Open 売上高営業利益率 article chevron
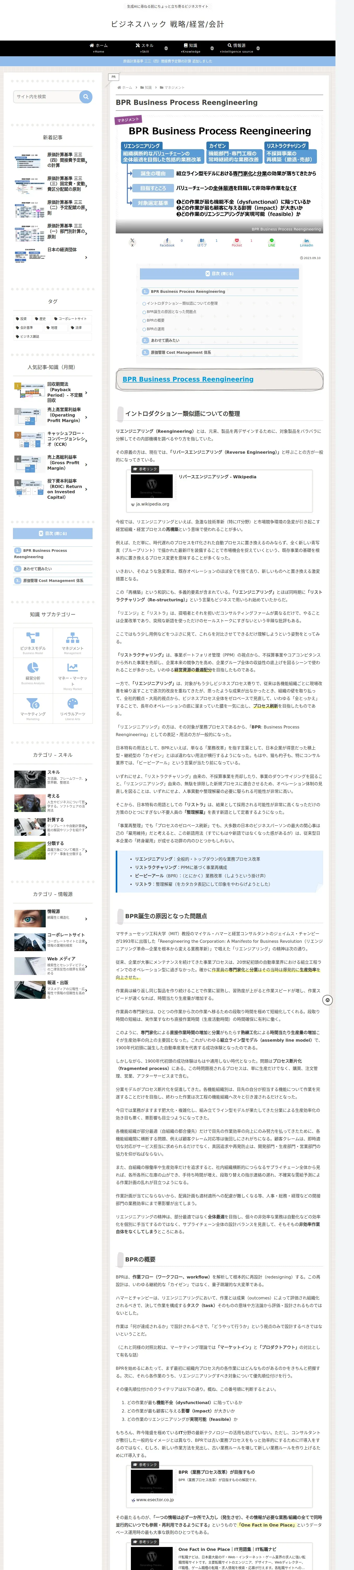The width and height of the screenshot is (354, 1570). 86,417
